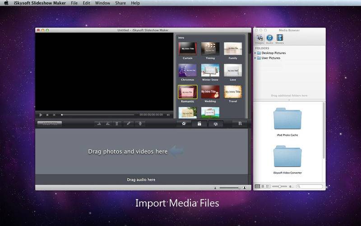
Task: Open the iSkysoft Slideshow Maker menu
Action: pos(40,3)
